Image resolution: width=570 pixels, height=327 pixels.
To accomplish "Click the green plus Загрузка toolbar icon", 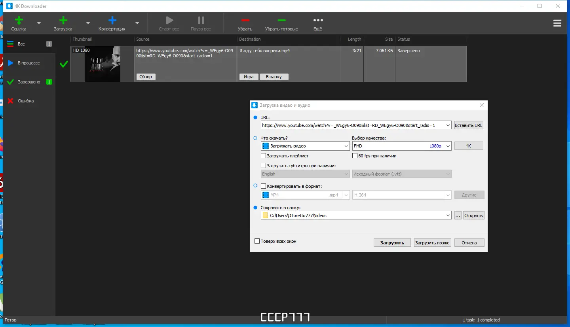I will pyautogui.click(x=63, y=20).
